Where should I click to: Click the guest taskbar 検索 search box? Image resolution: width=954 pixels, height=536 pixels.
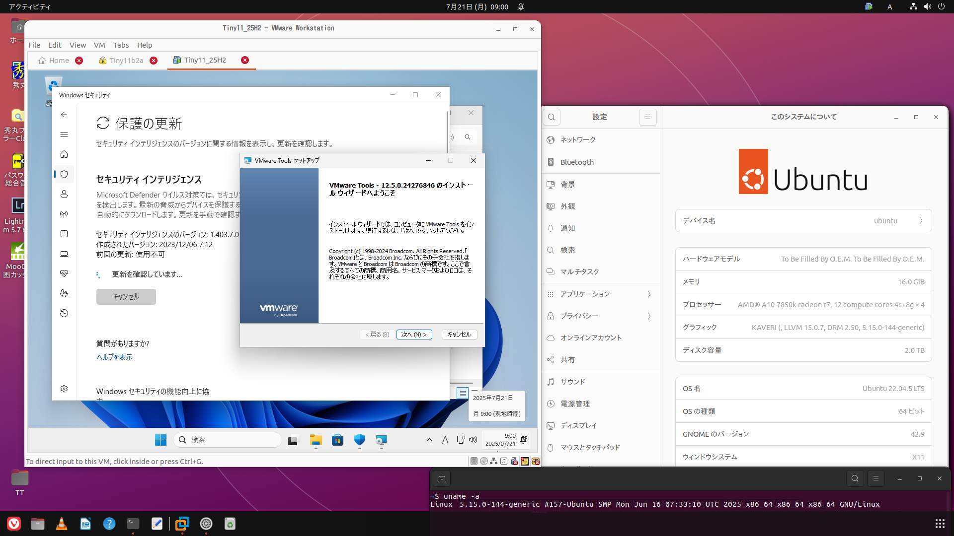pos(228,440)
